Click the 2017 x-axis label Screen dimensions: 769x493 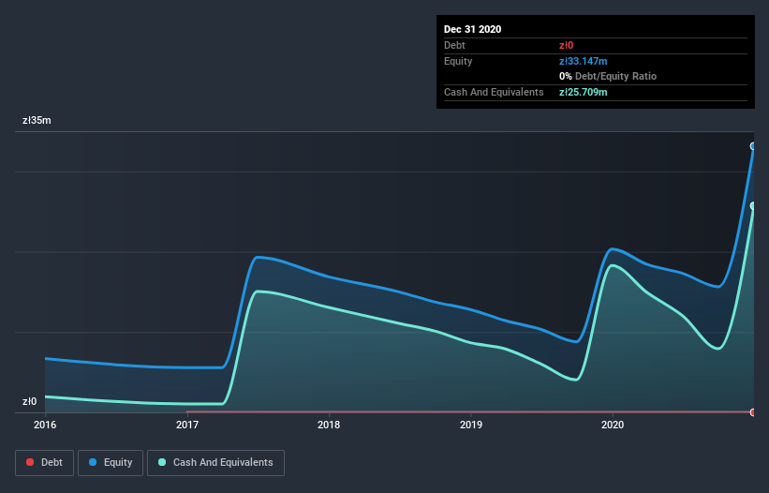pyautogui.click(x=187, y=425)
